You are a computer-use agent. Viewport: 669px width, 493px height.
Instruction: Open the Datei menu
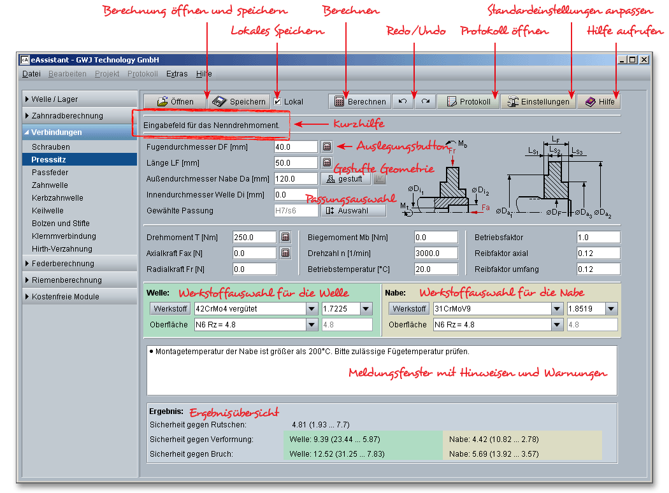pyautogui.click(x=31, y=74)
